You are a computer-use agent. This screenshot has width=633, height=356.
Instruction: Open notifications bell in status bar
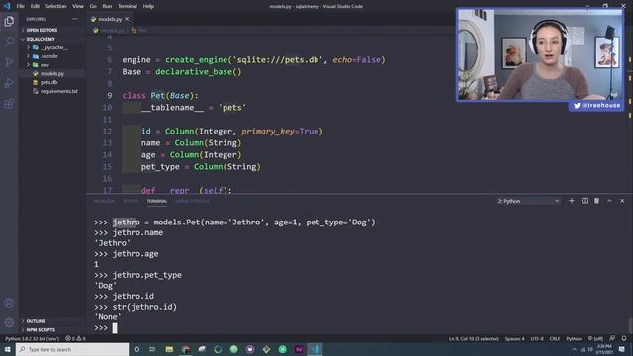tap(624, 338)
